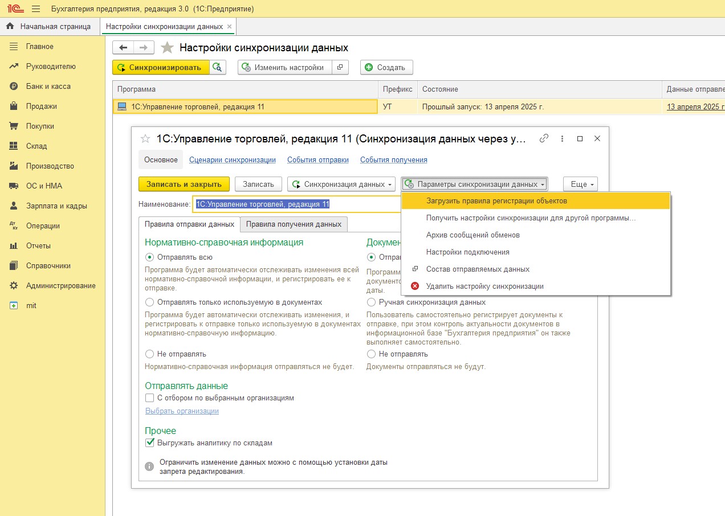Screen dimensions: 725x516
Task: Open the Зарплата и кадры person icon
Action: tap(14, 206)
